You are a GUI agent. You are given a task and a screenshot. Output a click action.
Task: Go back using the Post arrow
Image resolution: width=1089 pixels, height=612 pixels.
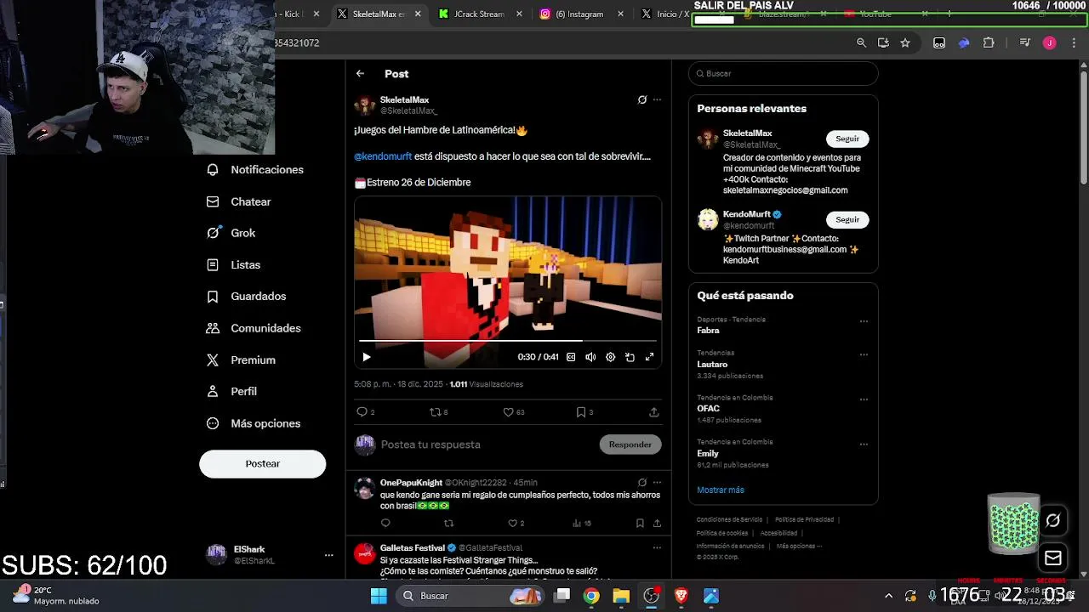(x=361, y=74)
